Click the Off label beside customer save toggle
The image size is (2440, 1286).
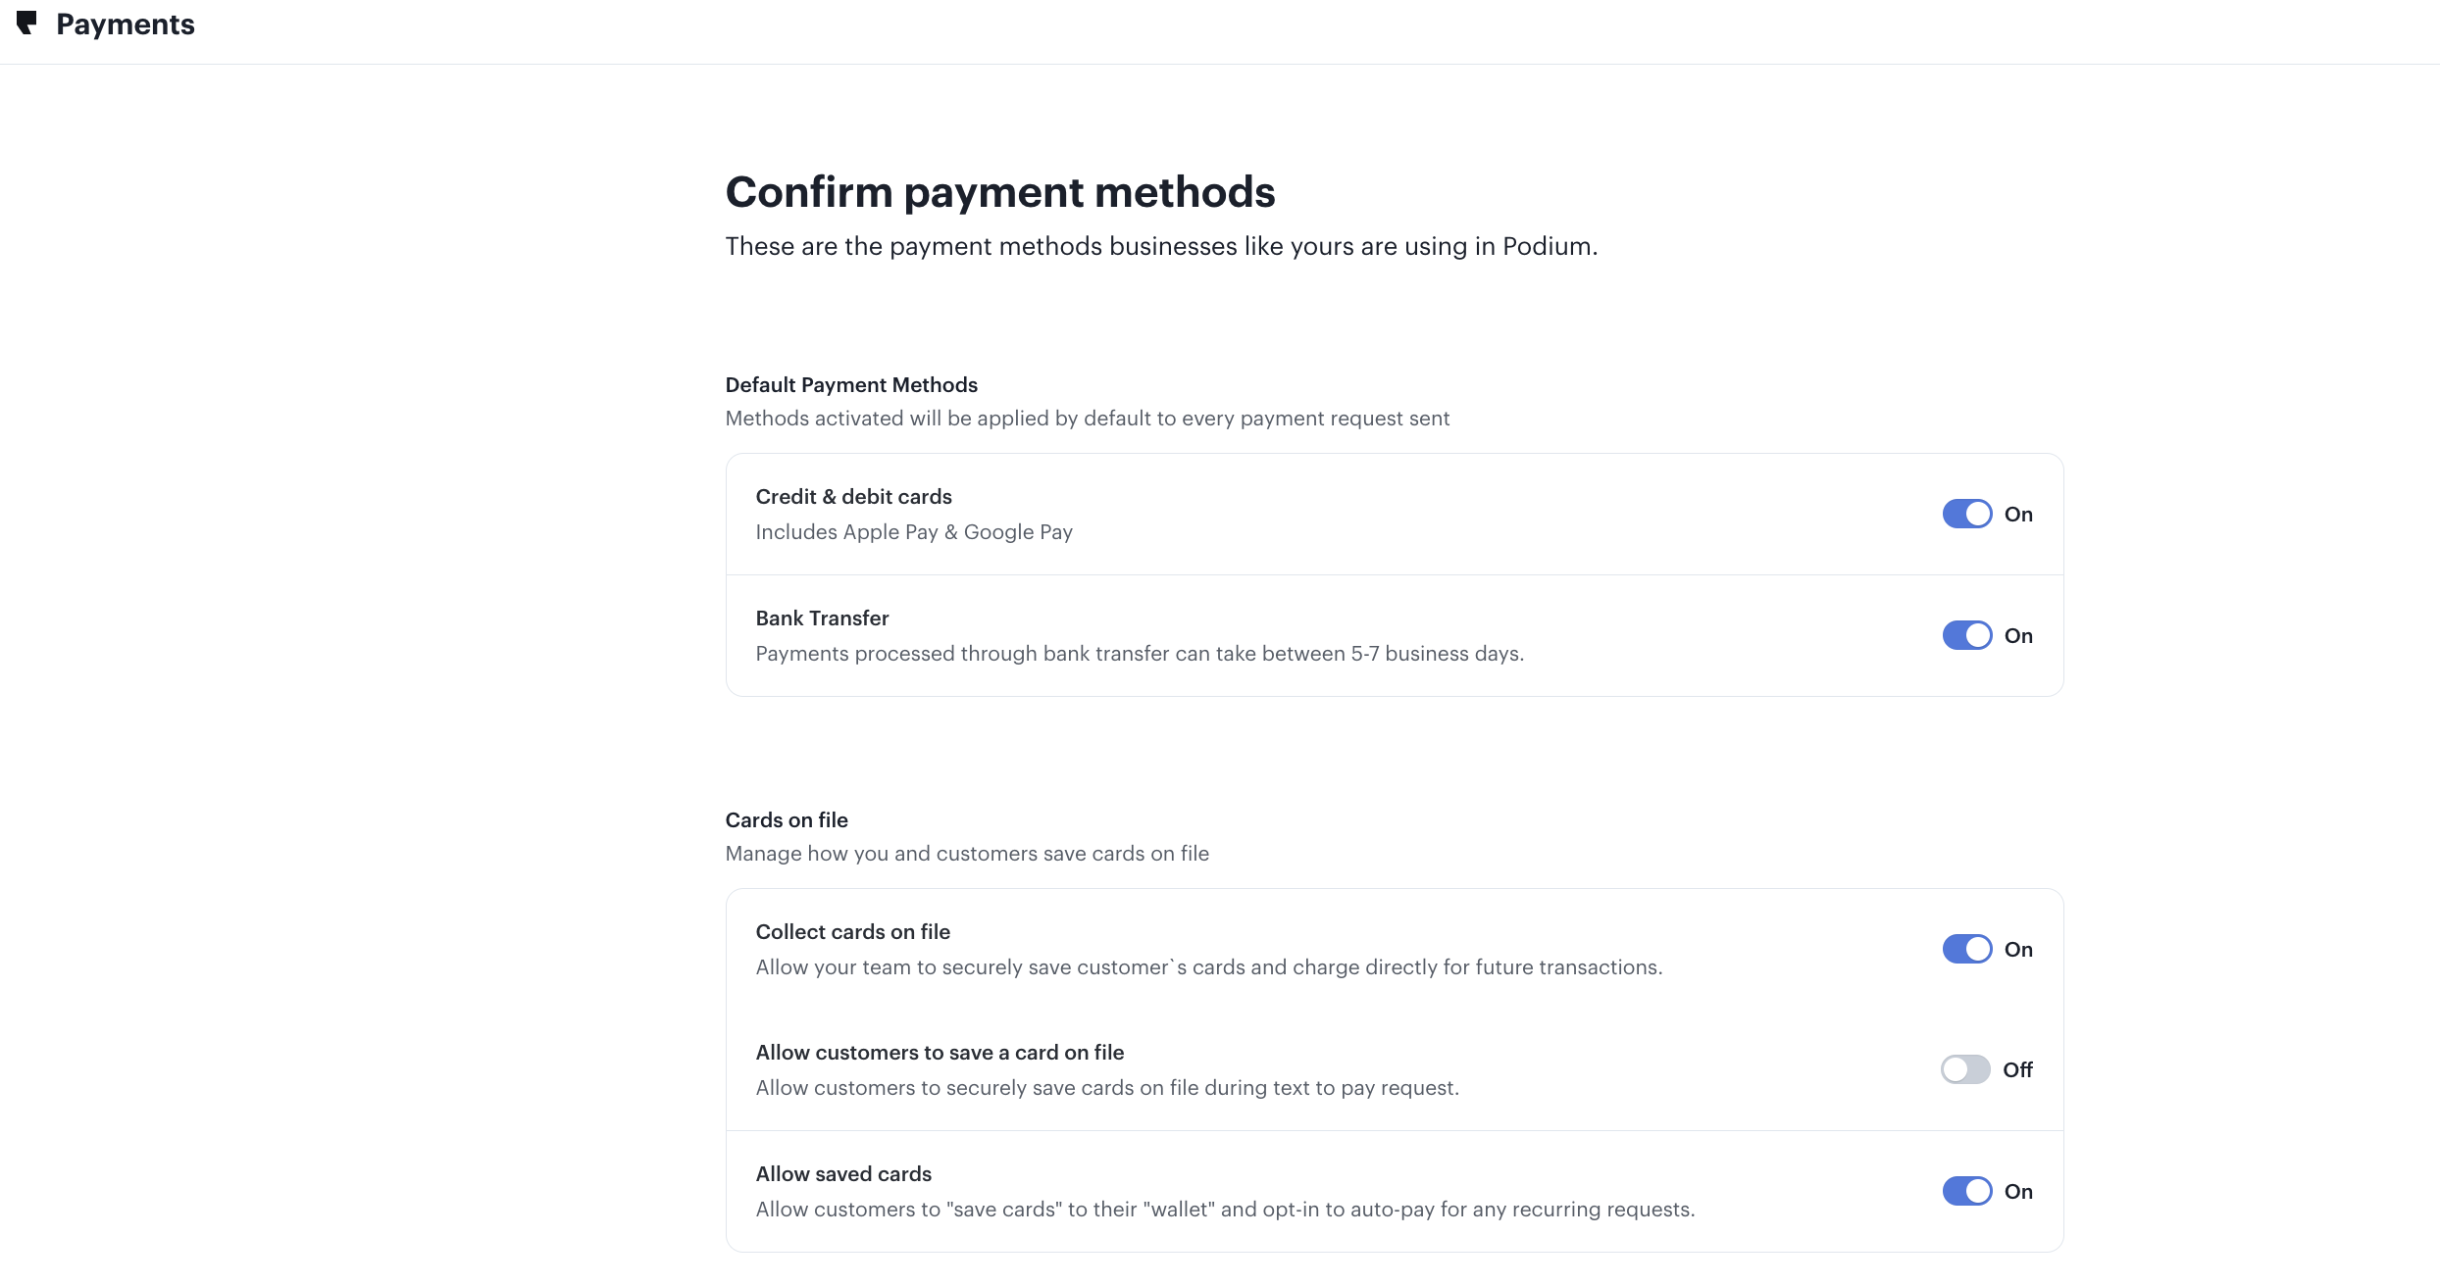point(2017,1070)
